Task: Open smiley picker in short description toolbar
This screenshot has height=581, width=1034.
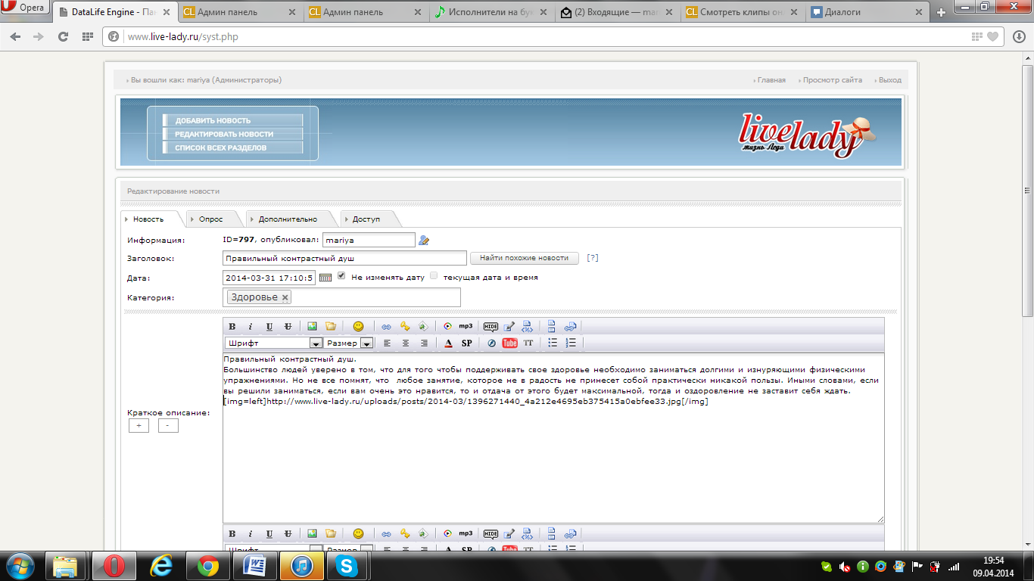Action: tap(358, 326)
